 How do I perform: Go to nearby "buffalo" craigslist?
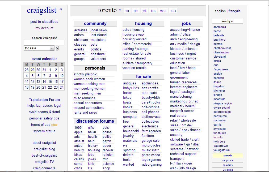[218, 44]
